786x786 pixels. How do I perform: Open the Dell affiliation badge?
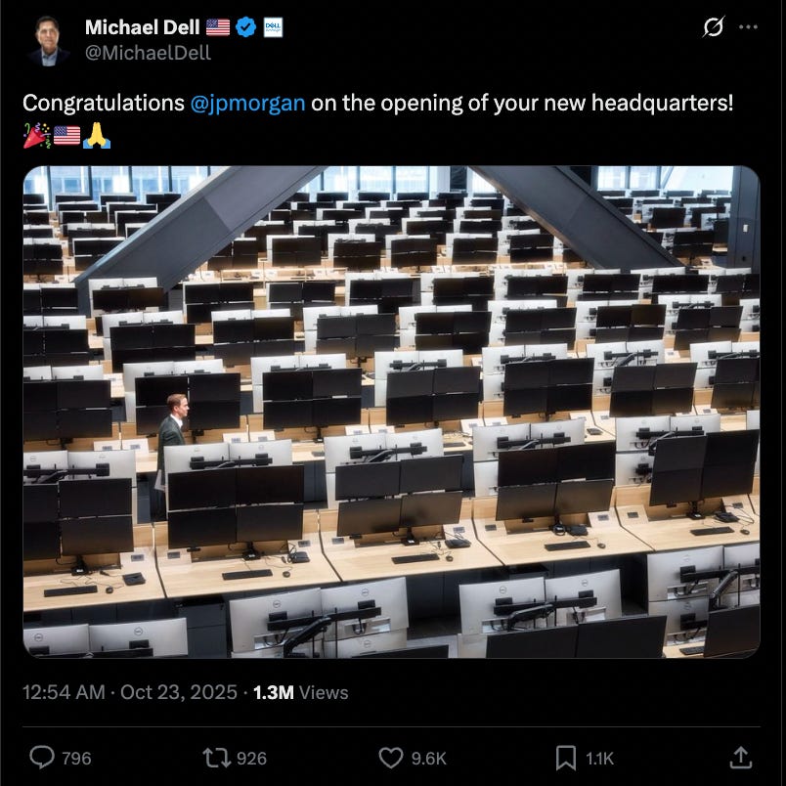click(x=273, y=27)
